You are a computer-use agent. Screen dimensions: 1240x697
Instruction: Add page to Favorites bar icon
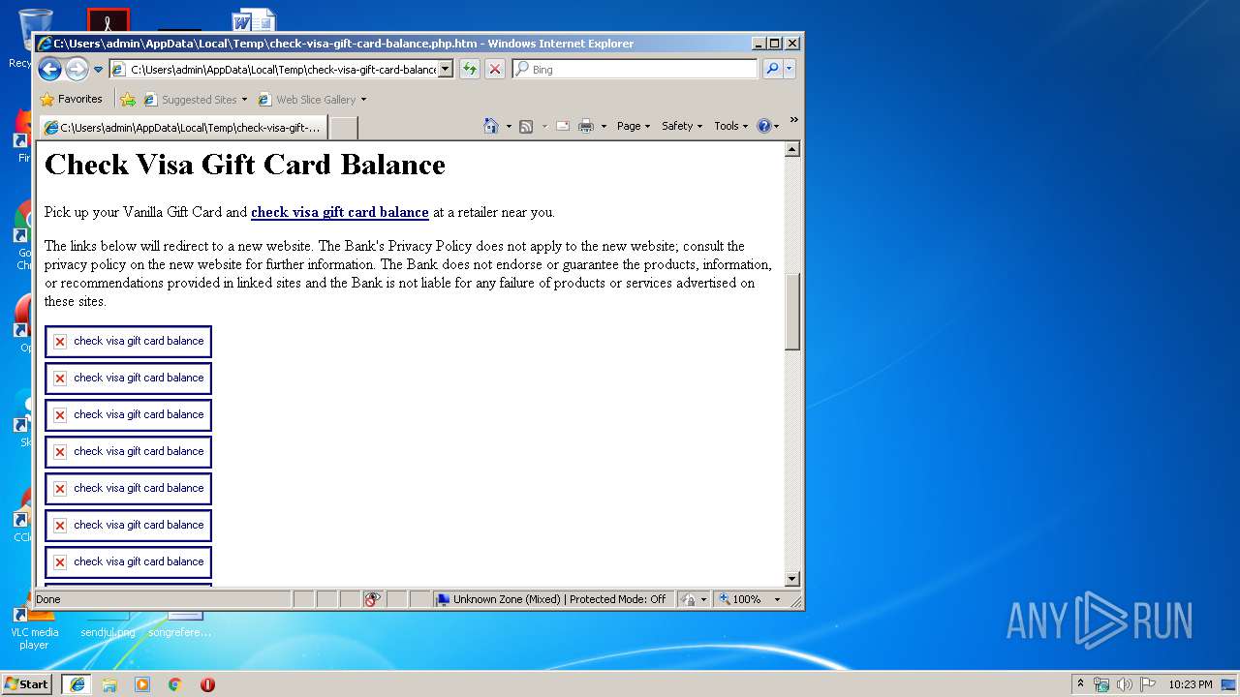(x=128, y=100)
